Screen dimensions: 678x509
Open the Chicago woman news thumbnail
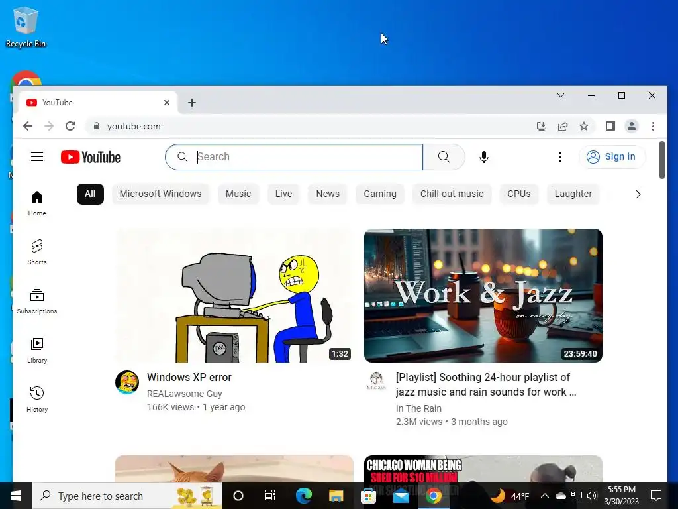pyautogui.click(x=483, y=469)
